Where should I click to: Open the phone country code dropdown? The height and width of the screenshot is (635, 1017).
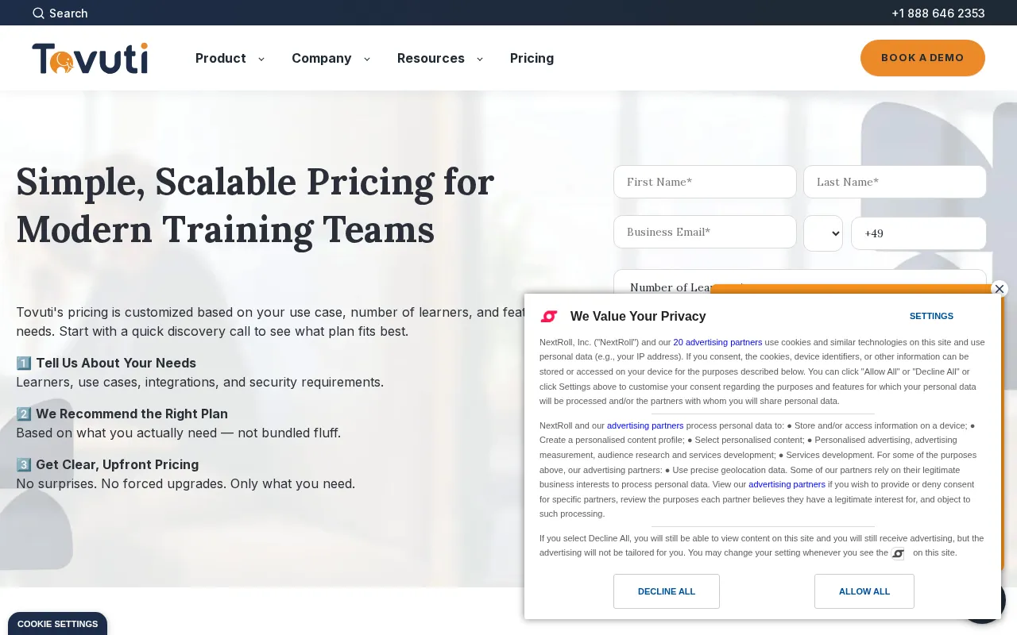[x=823, y=233]
